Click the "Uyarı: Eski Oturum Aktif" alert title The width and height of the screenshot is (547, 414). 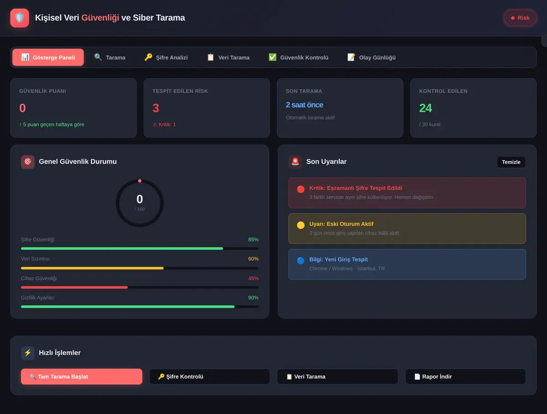(x=341, y=224)
